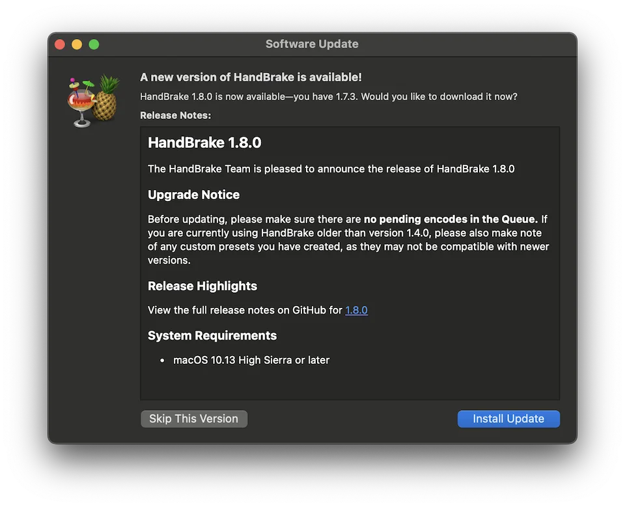Open the 1.8.0 GitHub release notes link
Viewport: 625px width, 507px height.
click(356, 310)
